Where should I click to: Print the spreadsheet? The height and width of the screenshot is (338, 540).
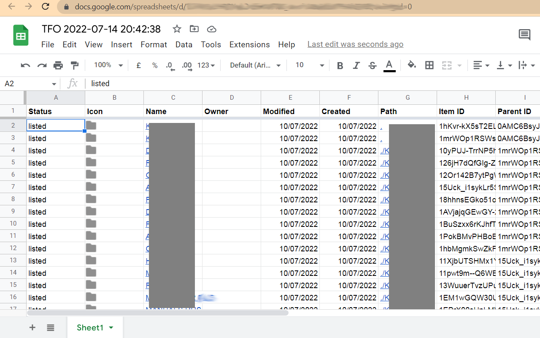click(58, 65)
